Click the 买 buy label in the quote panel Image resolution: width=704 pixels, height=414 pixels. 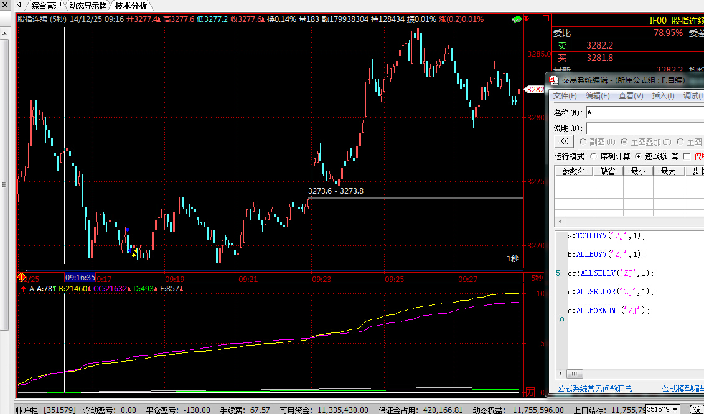point(562,58)
